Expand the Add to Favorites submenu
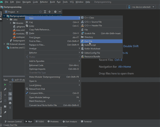The width and height of the screenshot is (160, 127). pyautogui.click(x=53, y=61)
